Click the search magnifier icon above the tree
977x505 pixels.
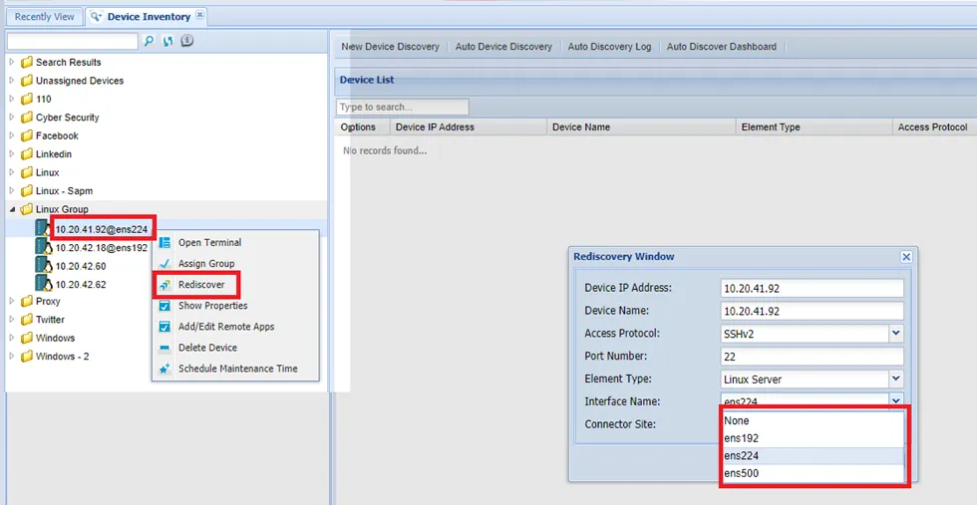149,41
